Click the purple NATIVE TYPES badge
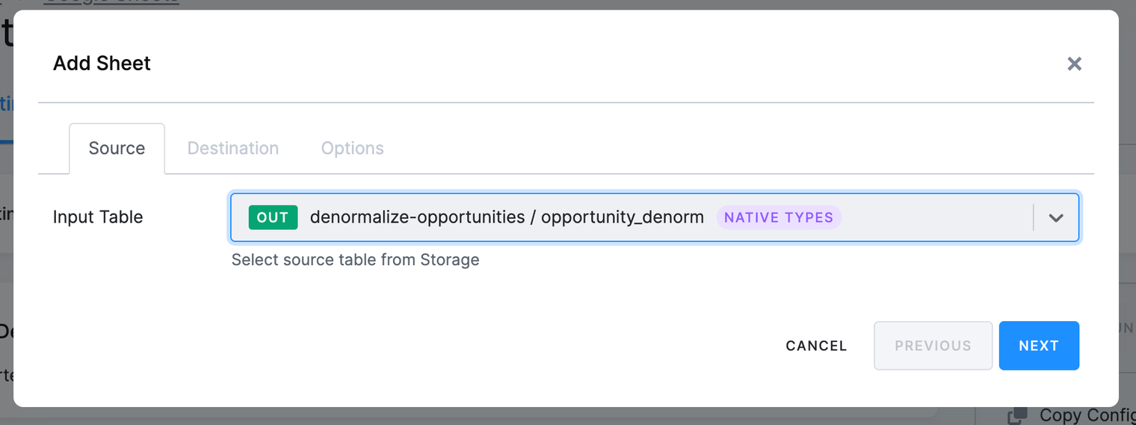Image resolution: width=1136 pixels, height=425 pixels. click(779, 217)
